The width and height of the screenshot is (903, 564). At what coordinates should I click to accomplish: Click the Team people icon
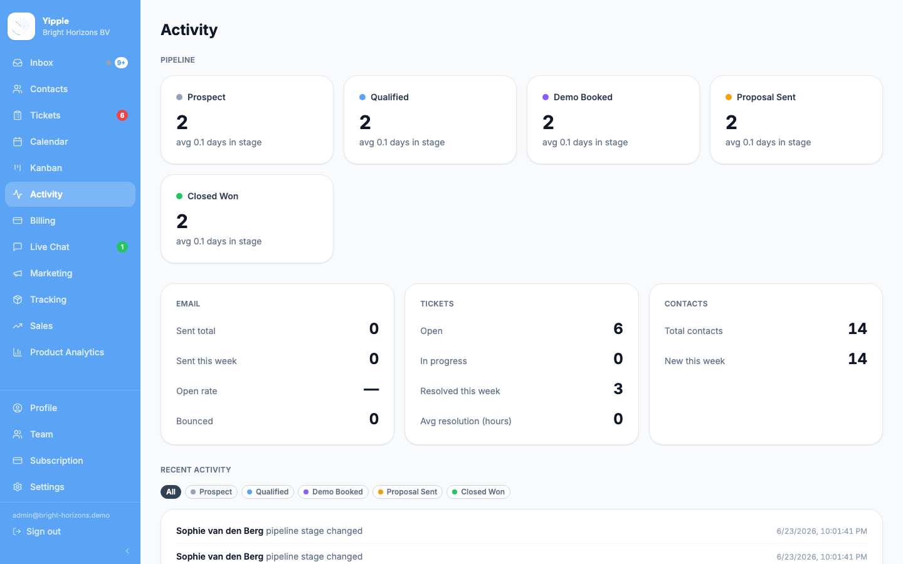click(x=18, y=434)
